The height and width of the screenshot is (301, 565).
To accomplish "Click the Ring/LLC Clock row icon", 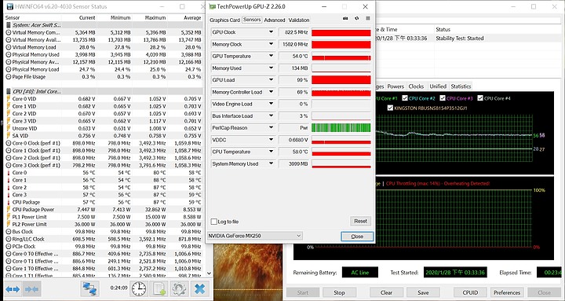I will pyautogui.click(x=9, y=239).
